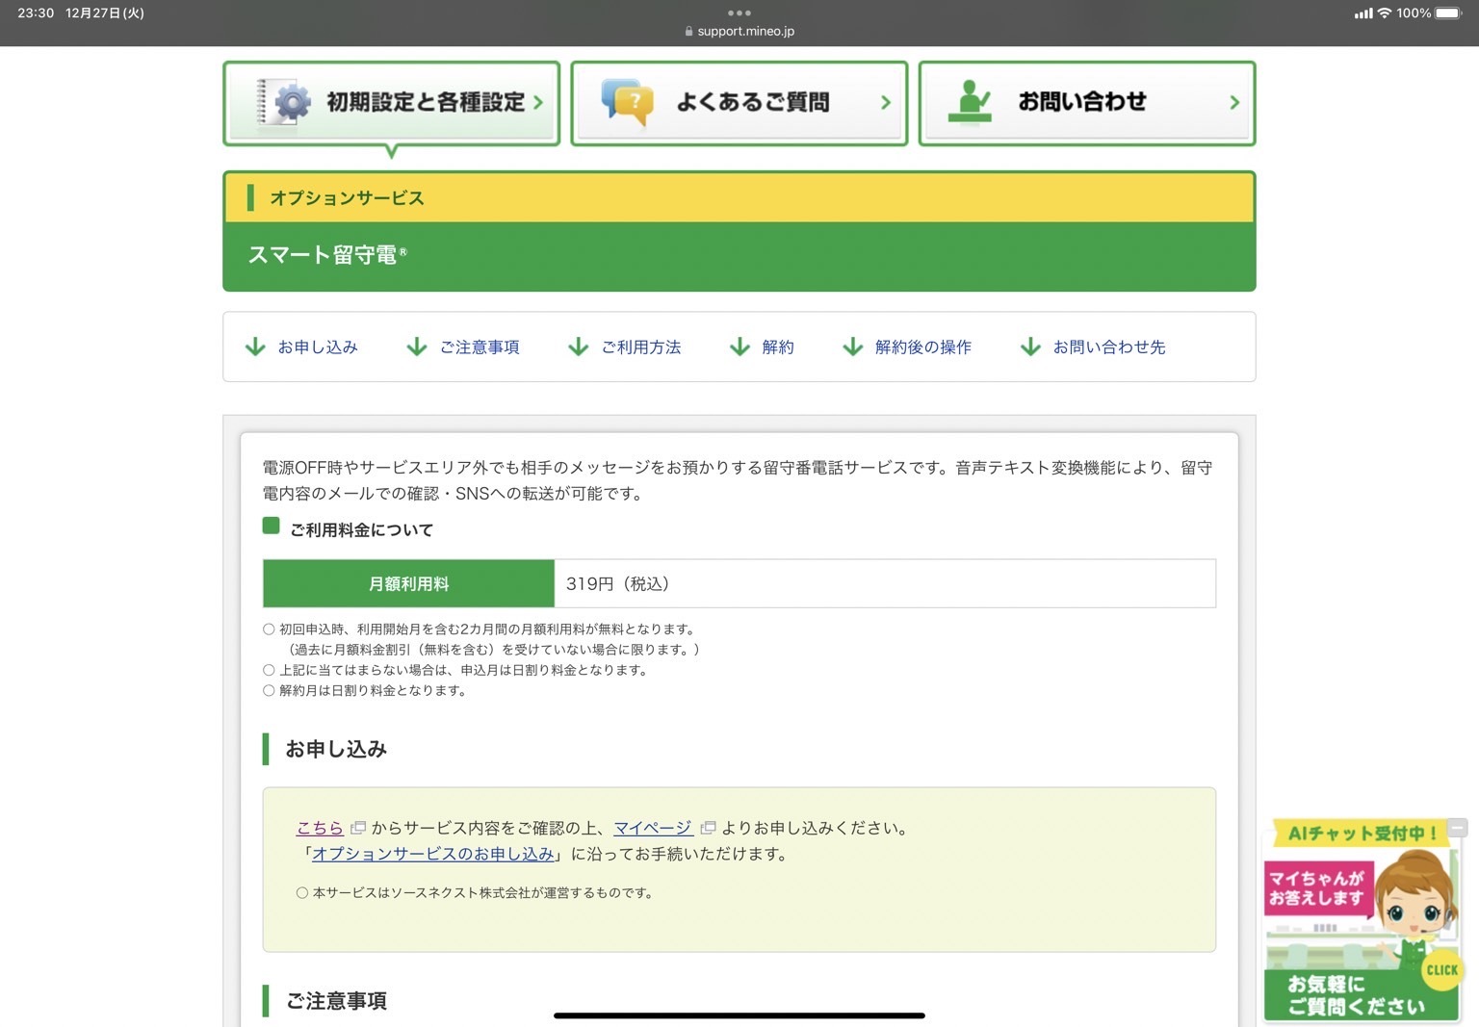
Task: Jump to 解約 section
Action: click(777, 347)
